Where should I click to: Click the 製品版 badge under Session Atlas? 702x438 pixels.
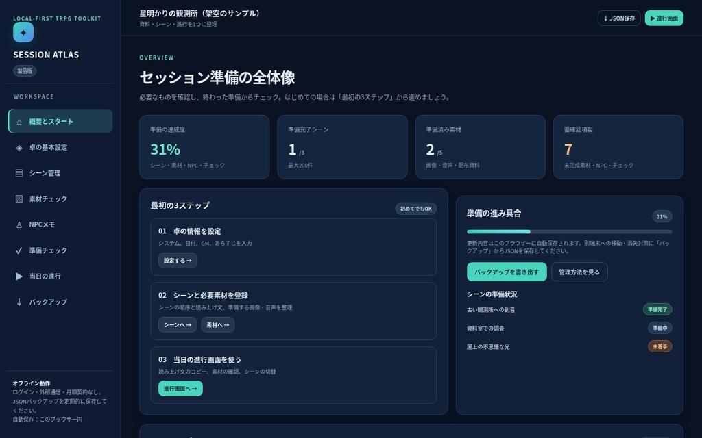[25, 71]
